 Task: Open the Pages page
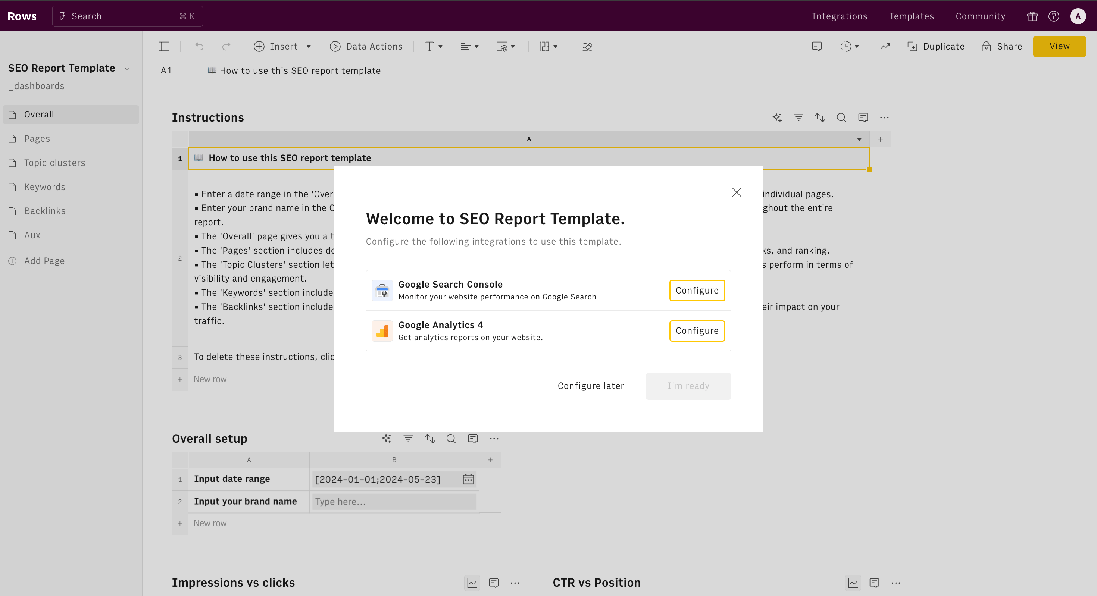point(71,139)
